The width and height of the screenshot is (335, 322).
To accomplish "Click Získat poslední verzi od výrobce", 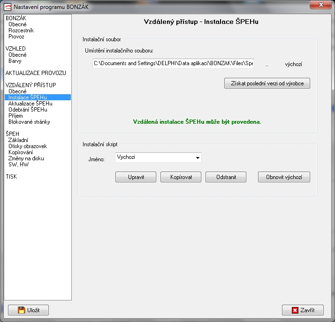I will (267, 83).
